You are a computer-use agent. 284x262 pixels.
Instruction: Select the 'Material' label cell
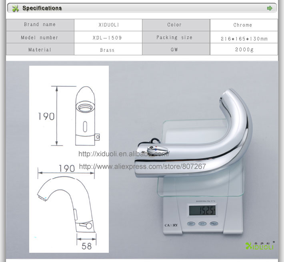pos(40,49)
